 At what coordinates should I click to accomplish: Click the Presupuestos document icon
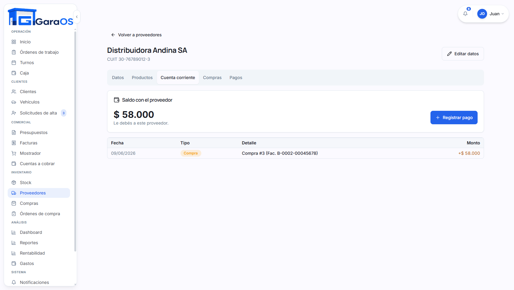coord(14,132)
